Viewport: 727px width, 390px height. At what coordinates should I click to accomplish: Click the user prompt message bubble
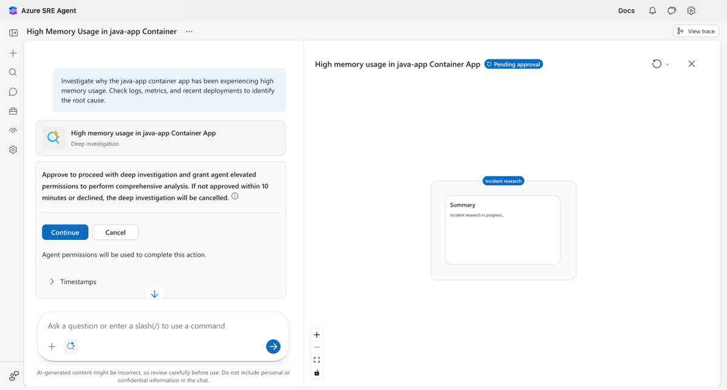[169, 90]
